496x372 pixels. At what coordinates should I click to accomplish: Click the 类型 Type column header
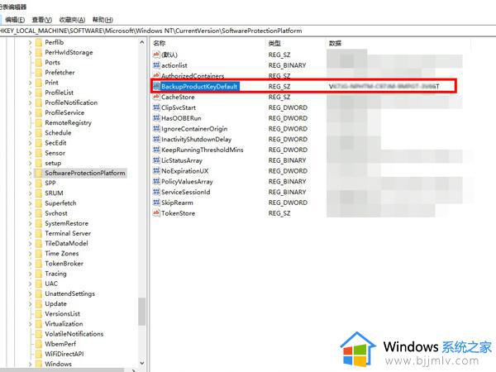(274, 43)
